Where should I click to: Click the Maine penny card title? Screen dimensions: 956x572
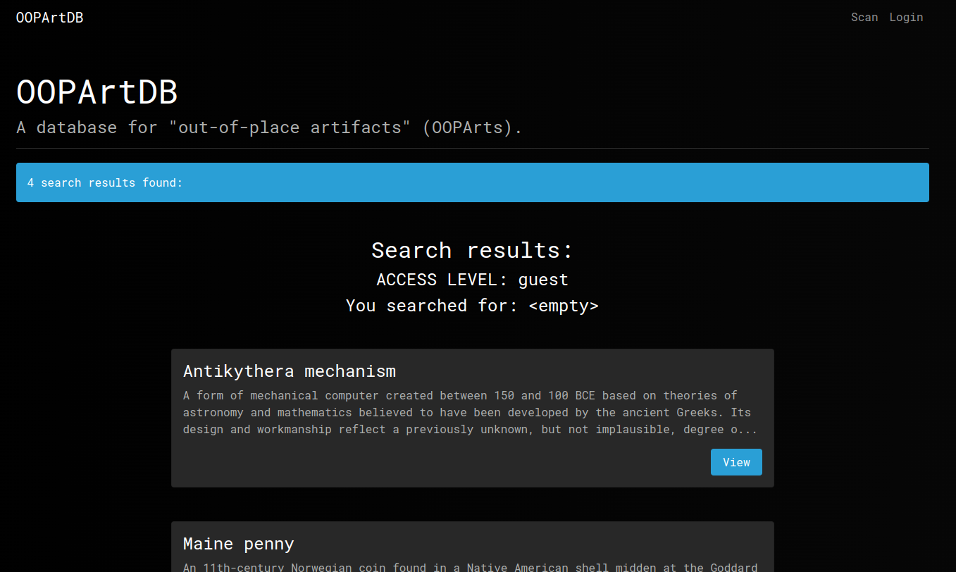tap(238, 544)
